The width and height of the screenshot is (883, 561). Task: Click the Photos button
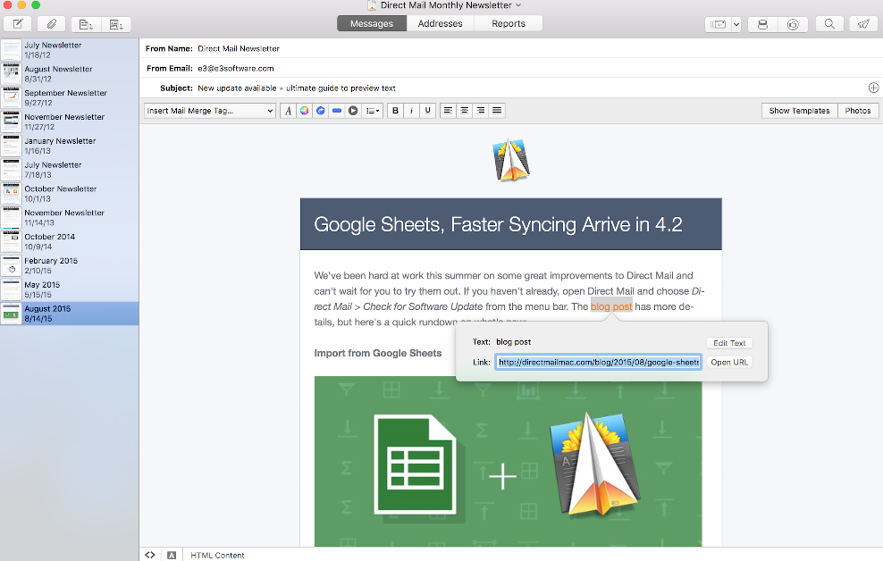(x=858, y=111)
